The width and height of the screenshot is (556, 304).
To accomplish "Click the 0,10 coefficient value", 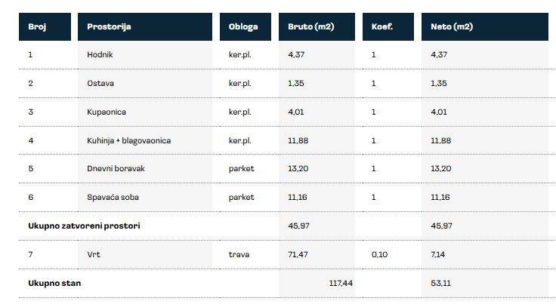I will (378, 254).
